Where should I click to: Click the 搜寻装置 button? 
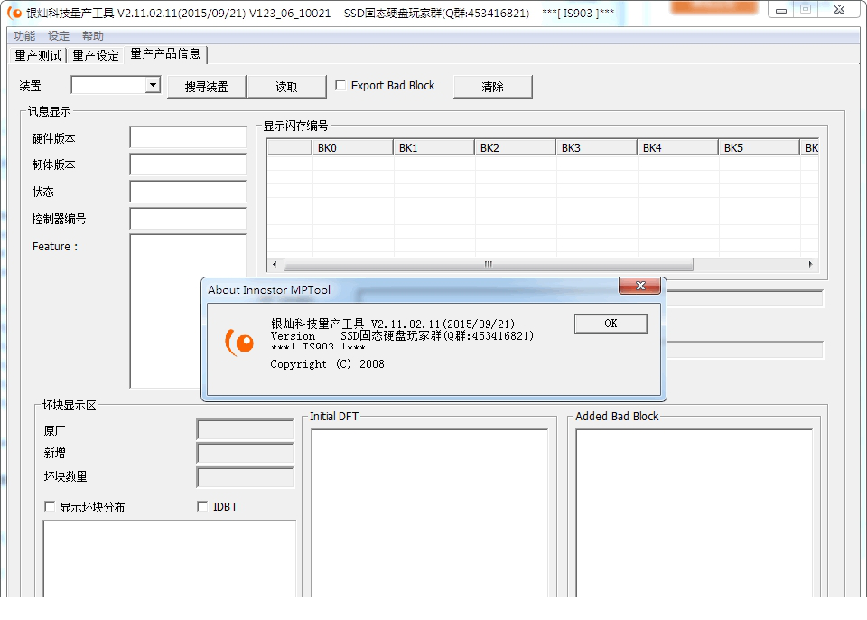point(207,87)
